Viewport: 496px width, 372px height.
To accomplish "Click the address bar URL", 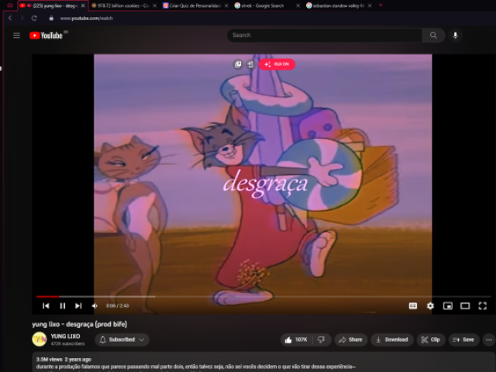I will click(86, 19).
